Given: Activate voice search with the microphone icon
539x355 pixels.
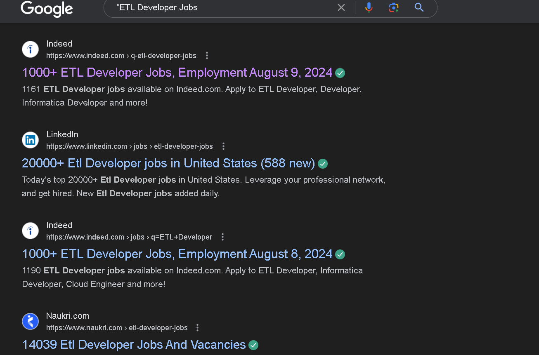Looking at the screenshot, I should (x=369, y=7).
